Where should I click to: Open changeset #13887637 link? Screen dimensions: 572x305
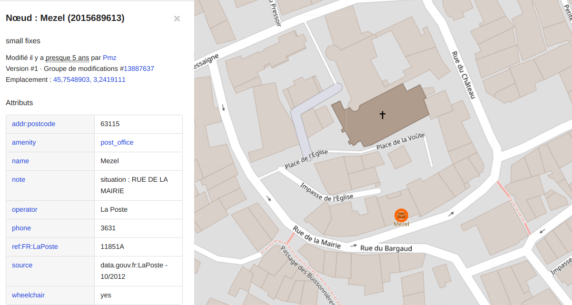[139, 69]
